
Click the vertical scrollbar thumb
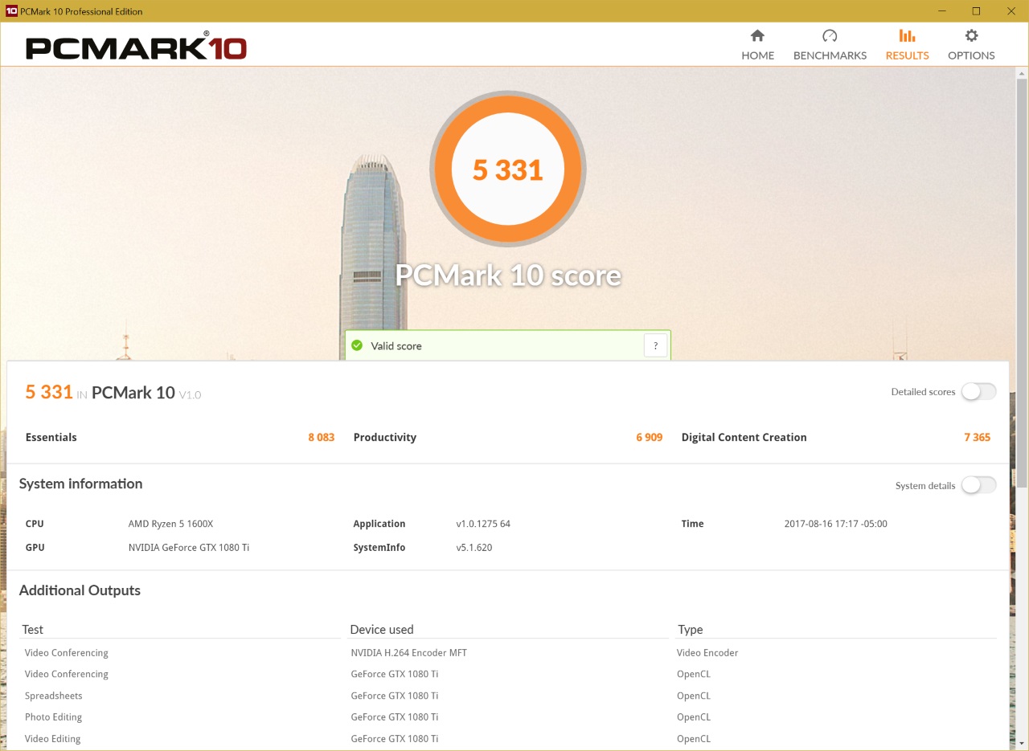pos(1022,284)
